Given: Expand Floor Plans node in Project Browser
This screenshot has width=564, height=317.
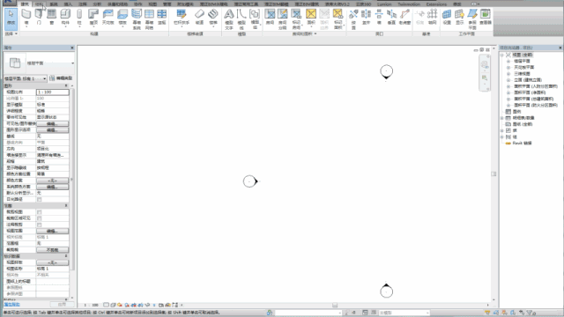Looking at the screenshot, I should coord(508,61).
